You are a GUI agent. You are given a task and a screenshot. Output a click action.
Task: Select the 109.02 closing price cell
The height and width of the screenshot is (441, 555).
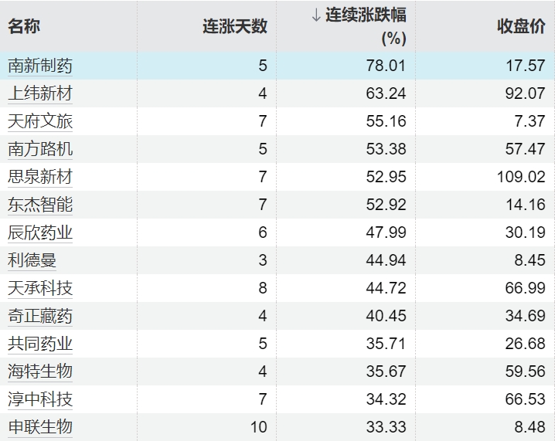[x=521, y=177]
